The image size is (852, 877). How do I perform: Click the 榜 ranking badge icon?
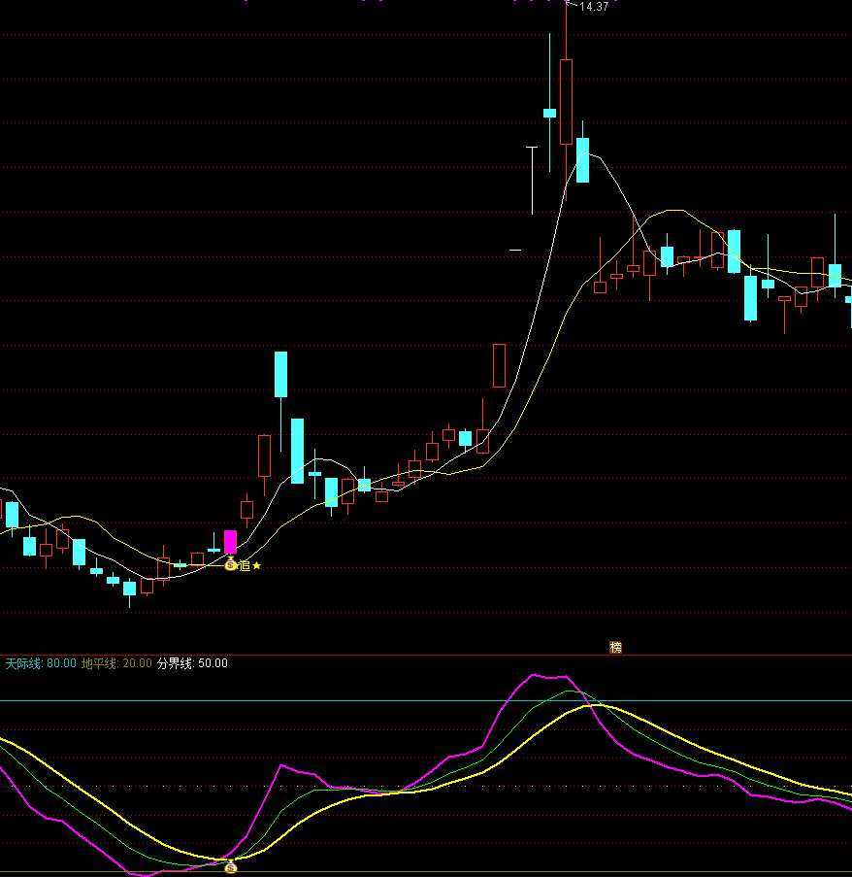tap(615, 647)
